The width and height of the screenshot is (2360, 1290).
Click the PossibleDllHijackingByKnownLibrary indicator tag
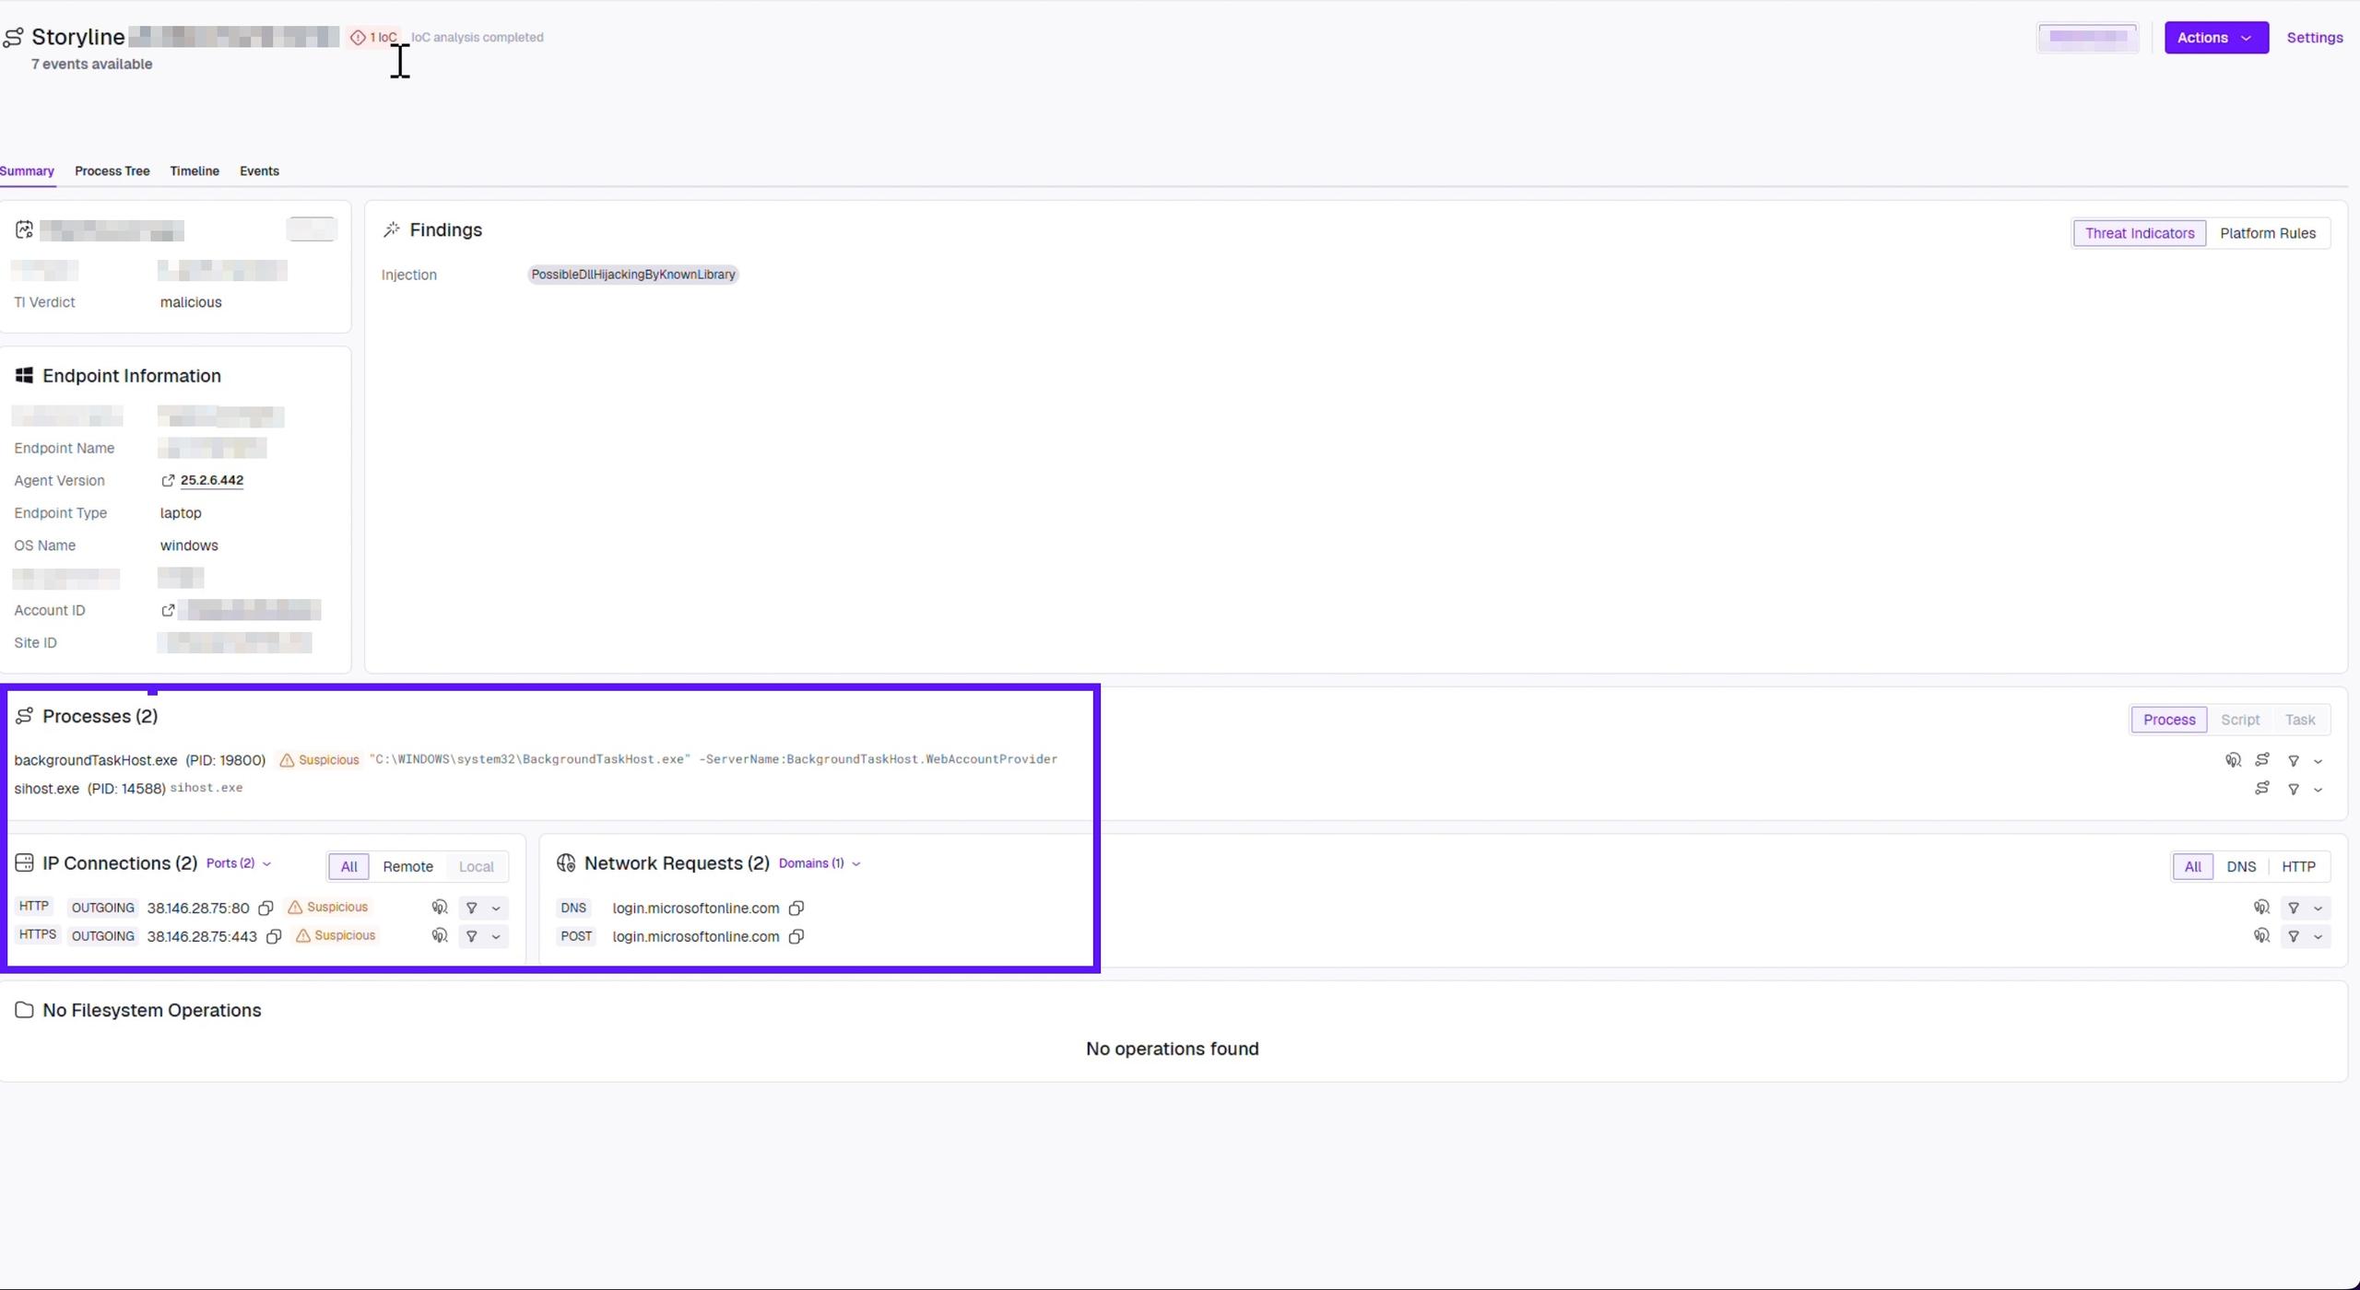(633, 275)
